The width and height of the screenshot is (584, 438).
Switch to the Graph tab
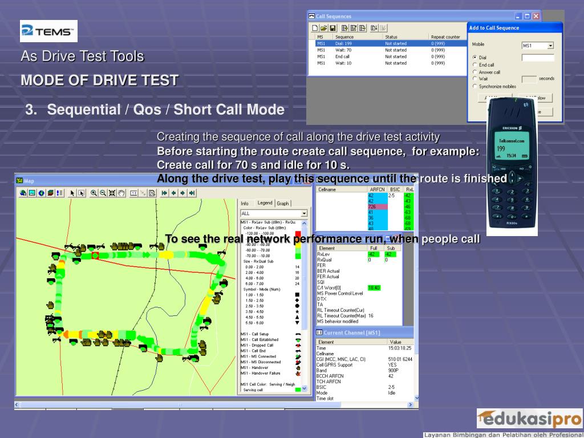point(283,204)
